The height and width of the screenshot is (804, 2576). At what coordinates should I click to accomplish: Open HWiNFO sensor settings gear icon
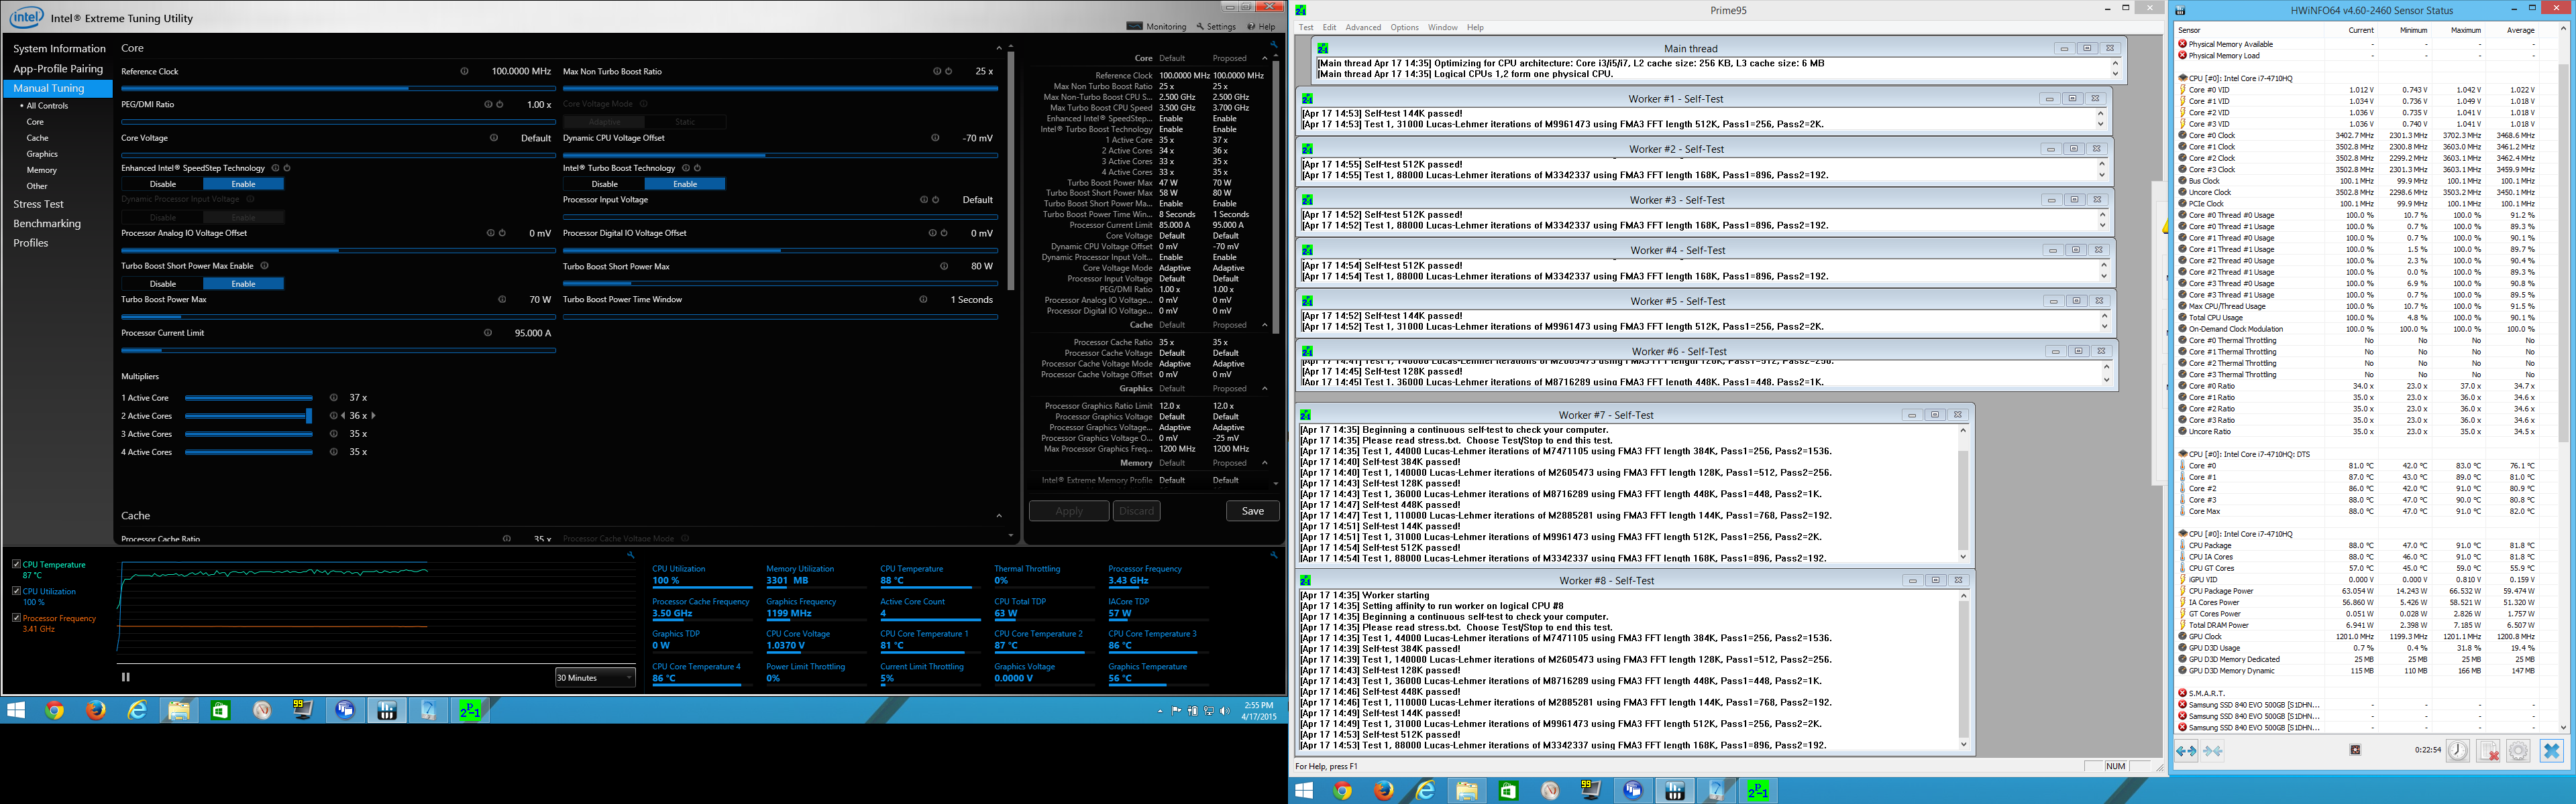click(2519, 751)
